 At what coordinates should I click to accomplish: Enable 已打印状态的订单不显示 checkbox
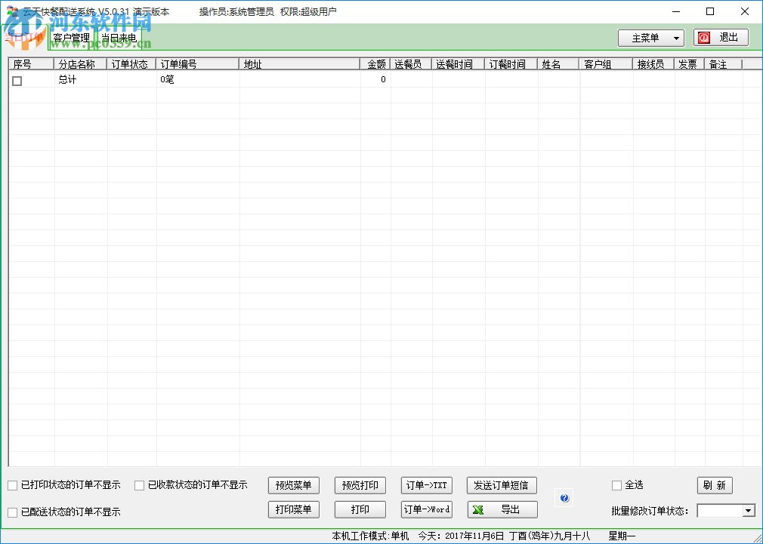pyautogui.click(x=12, y=485)
